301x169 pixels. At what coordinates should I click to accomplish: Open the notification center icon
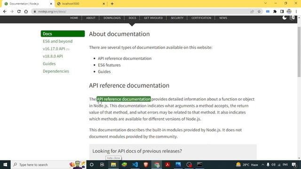tap(294, 165)
